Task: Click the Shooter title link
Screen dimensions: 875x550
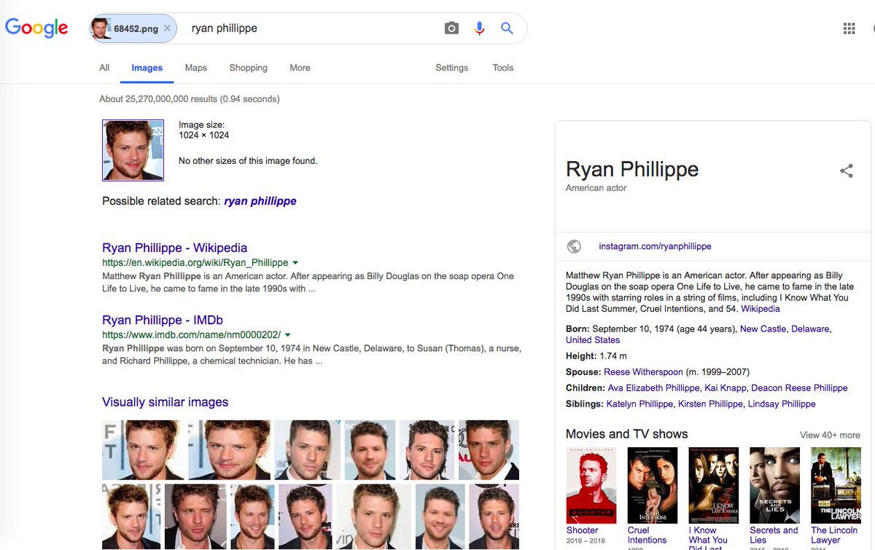Action: click(x=583, y=530)
